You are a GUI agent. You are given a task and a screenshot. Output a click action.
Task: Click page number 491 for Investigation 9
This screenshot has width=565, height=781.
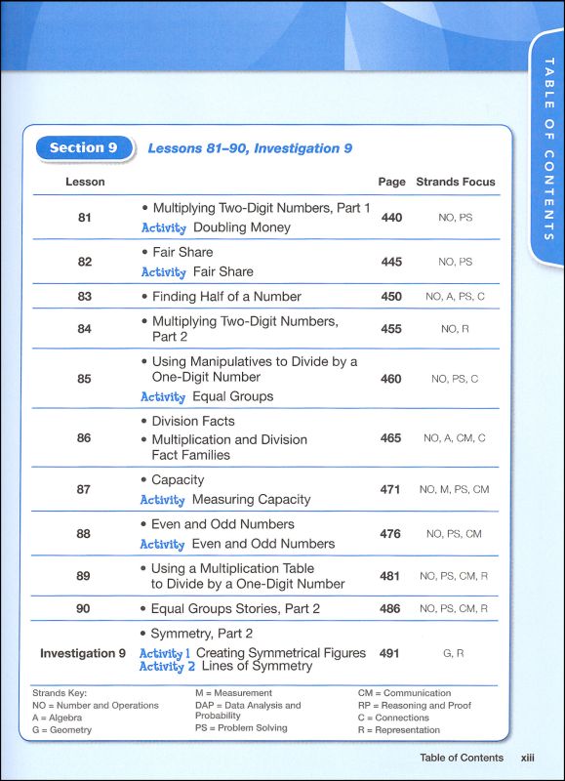pyautogui.click(x=389, y=653)
